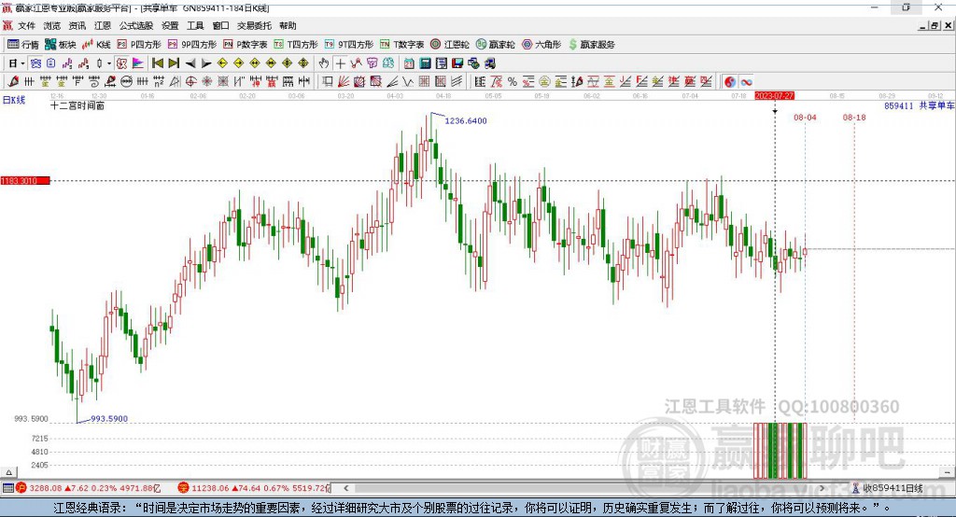
Task: Toggle the crosshair cursor tool
Action: click(340, 63)
